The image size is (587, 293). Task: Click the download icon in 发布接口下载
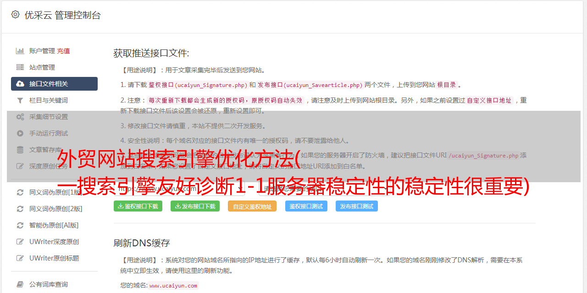[178, 206]
